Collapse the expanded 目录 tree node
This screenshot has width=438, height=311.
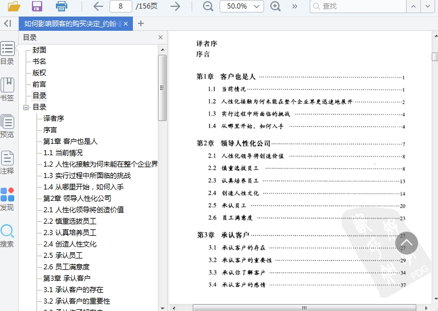coord(26,107)
